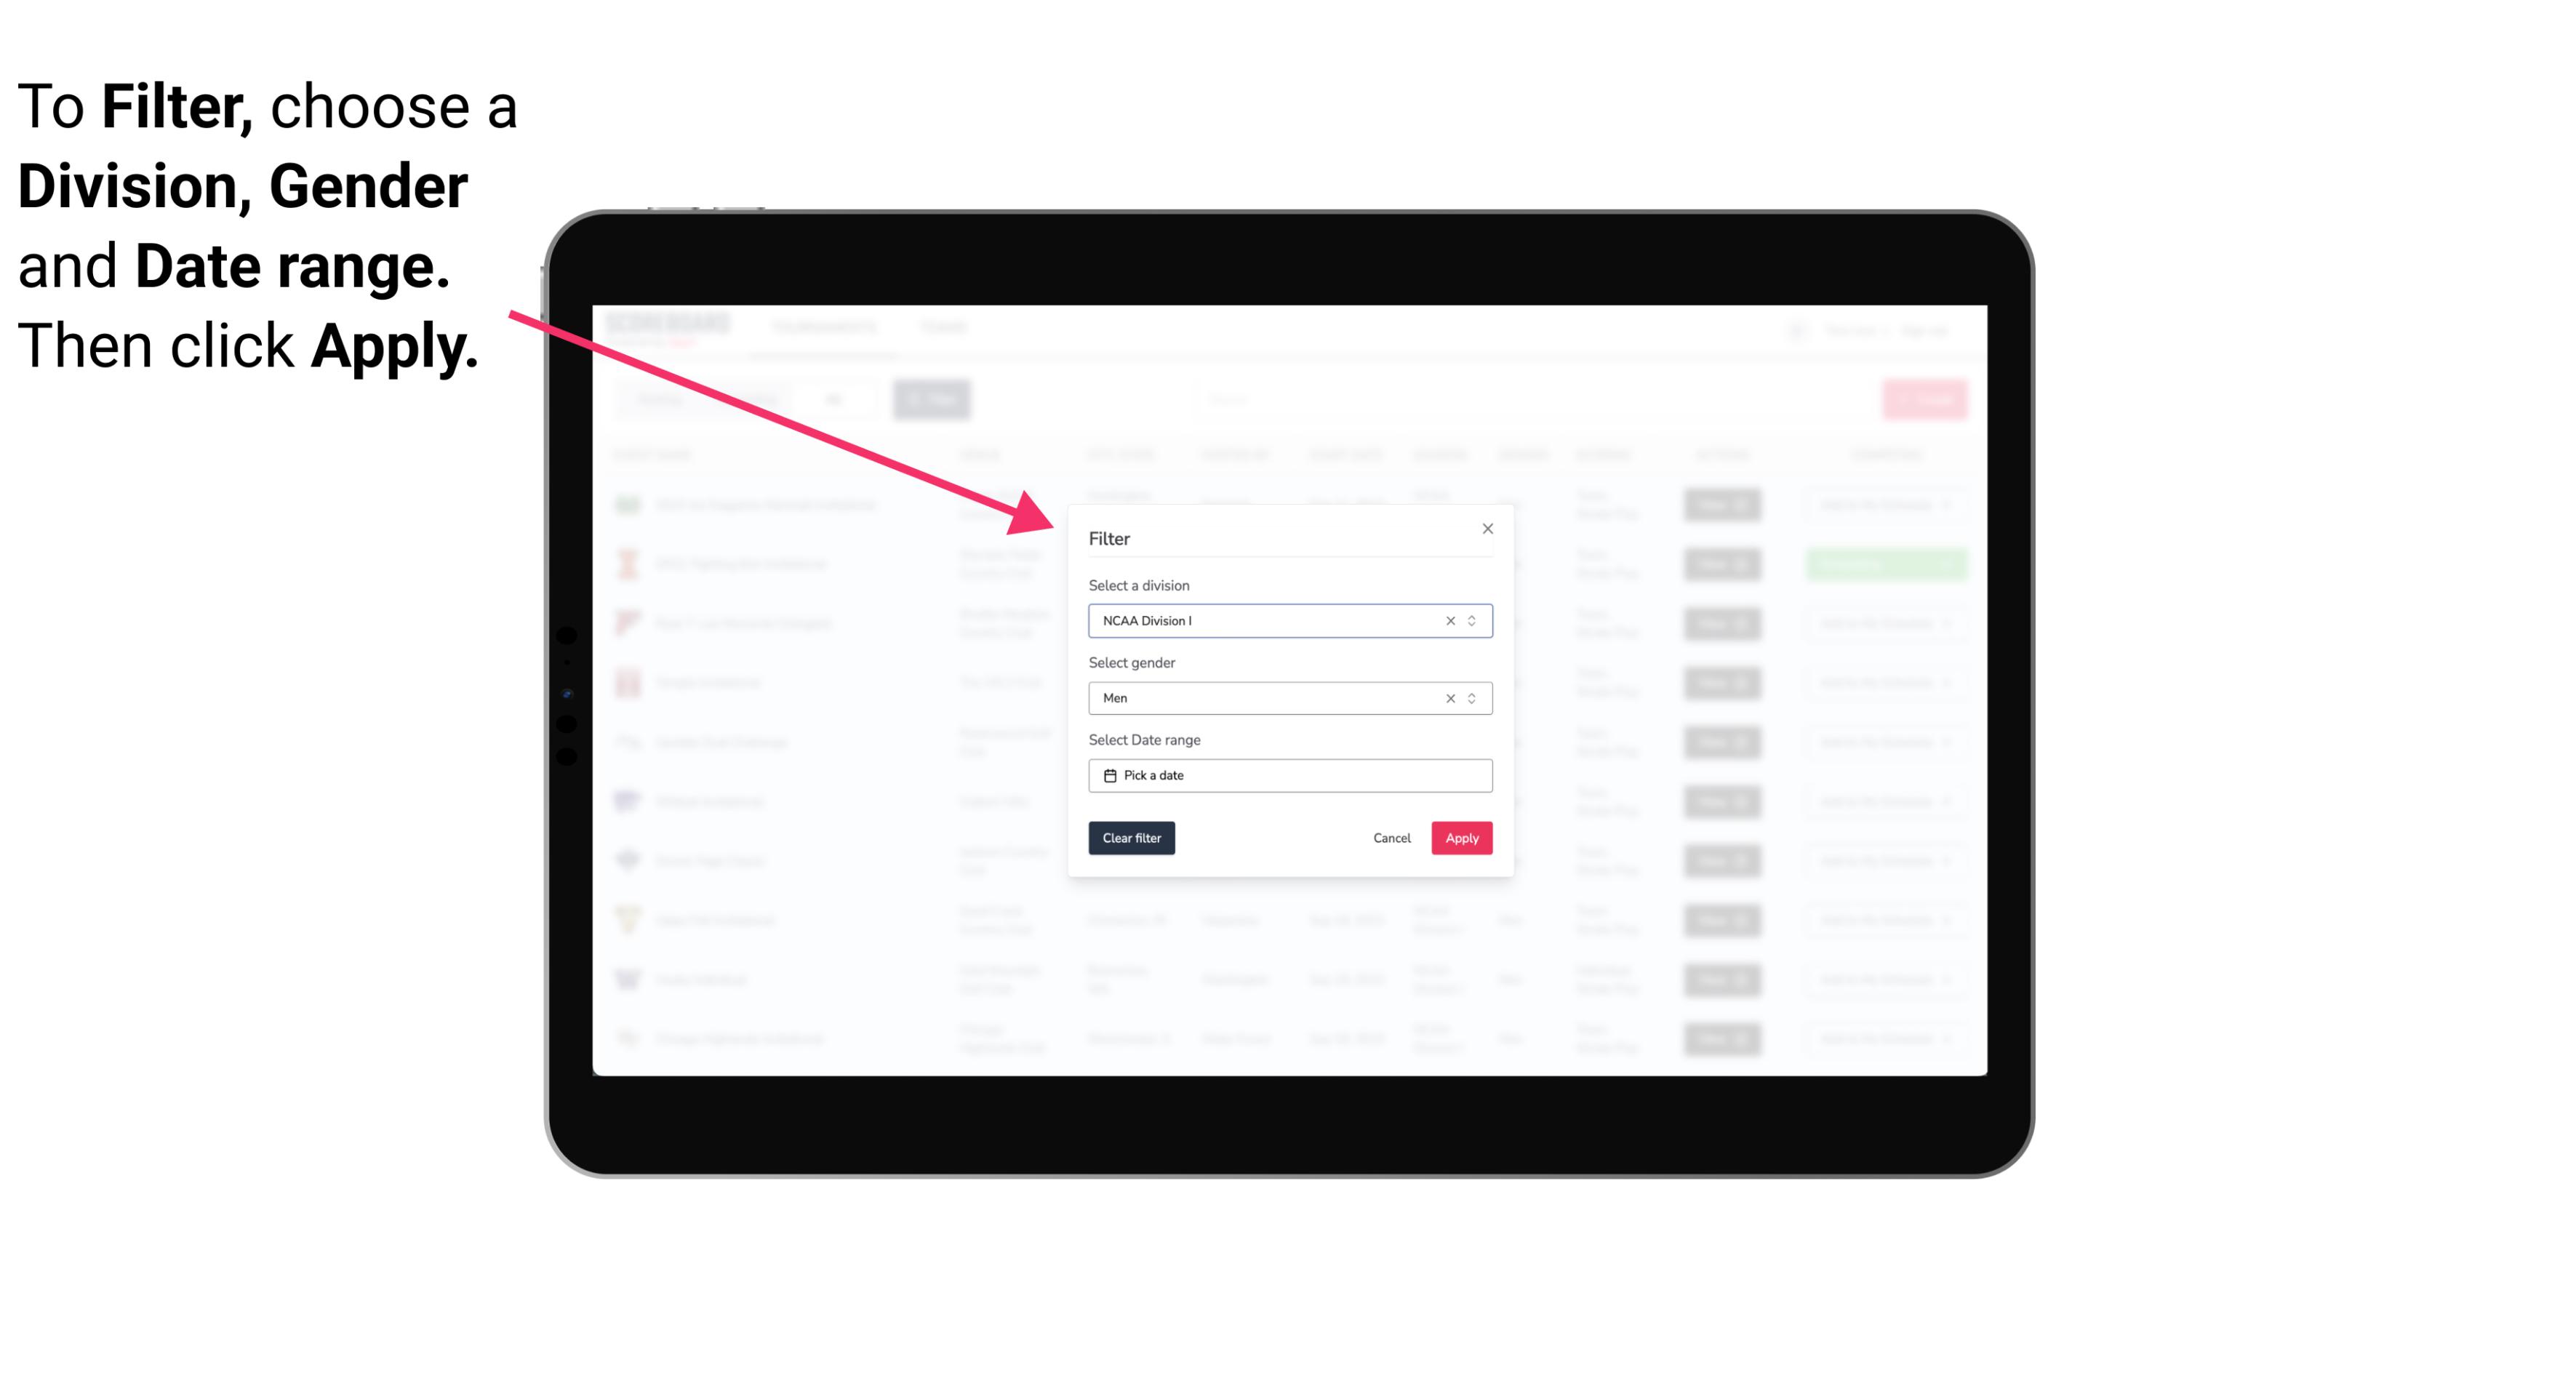Select Men from gender dropdown

pos(1289,698)
